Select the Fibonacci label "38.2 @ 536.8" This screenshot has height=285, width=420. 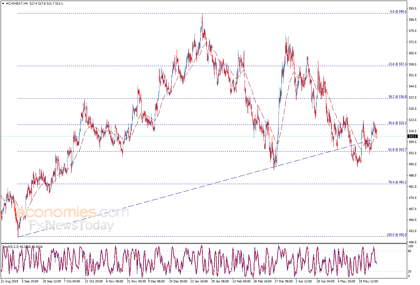point(398,97)
